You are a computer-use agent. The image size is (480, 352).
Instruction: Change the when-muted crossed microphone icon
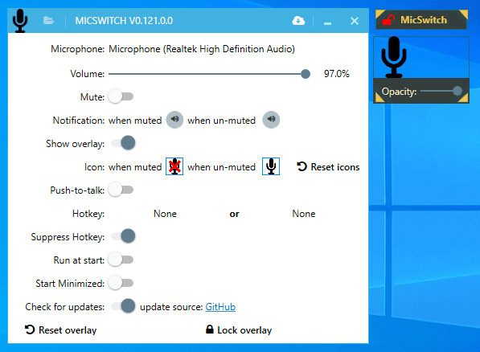(x=174, y=166)
